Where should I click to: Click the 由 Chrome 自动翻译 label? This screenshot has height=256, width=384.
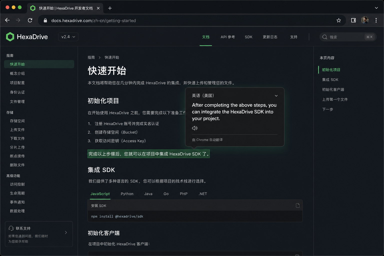pyautogui.click(x=207, y=140)
